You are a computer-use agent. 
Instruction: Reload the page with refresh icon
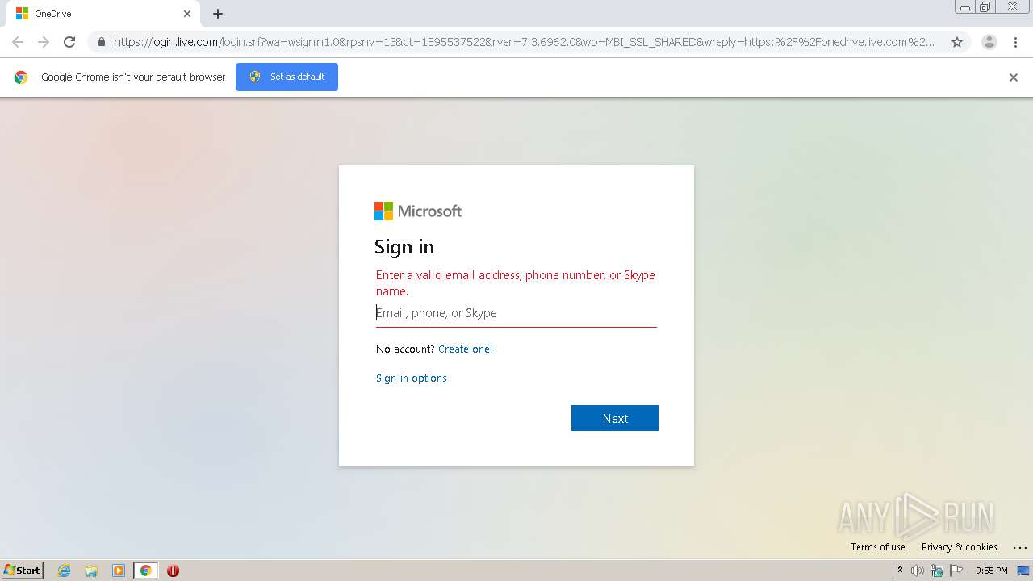click(69, 42)
